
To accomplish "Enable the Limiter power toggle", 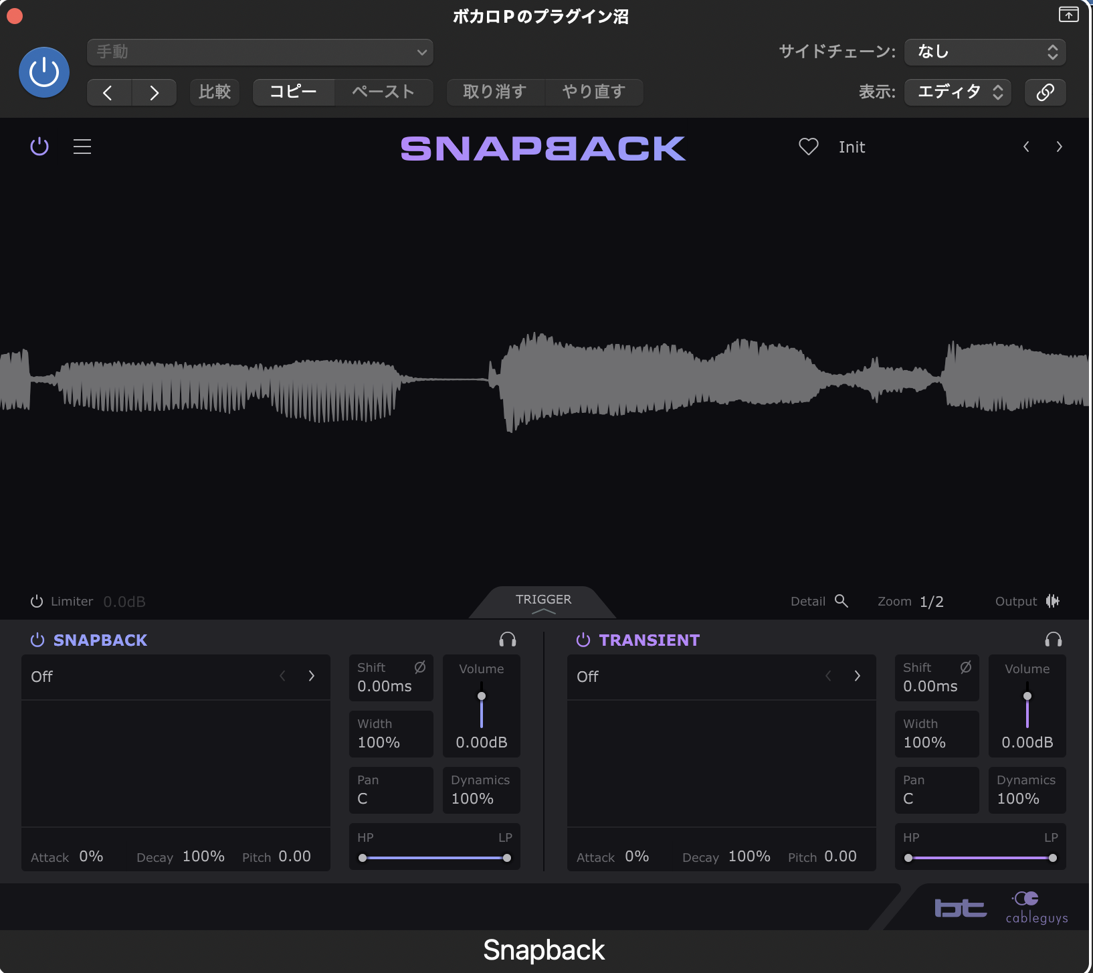I will [x=37, y=601].
